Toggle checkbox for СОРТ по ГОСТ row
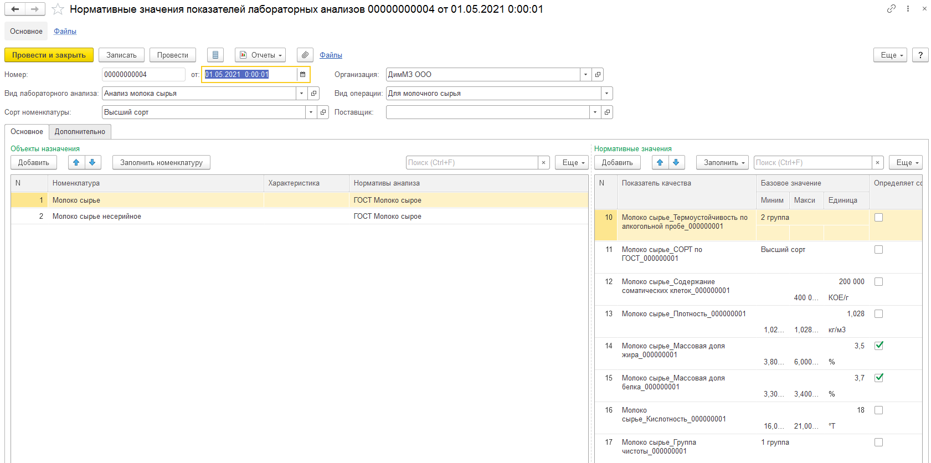This screenshot has width=931, height=463. point(878,249)
